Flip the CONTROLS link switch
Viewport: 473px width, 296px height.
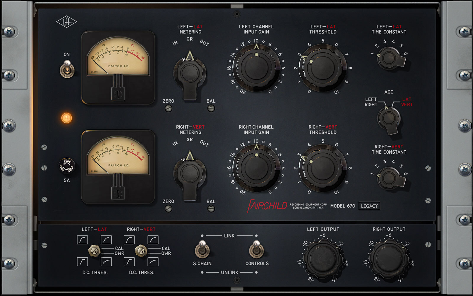tap(256, 250)
